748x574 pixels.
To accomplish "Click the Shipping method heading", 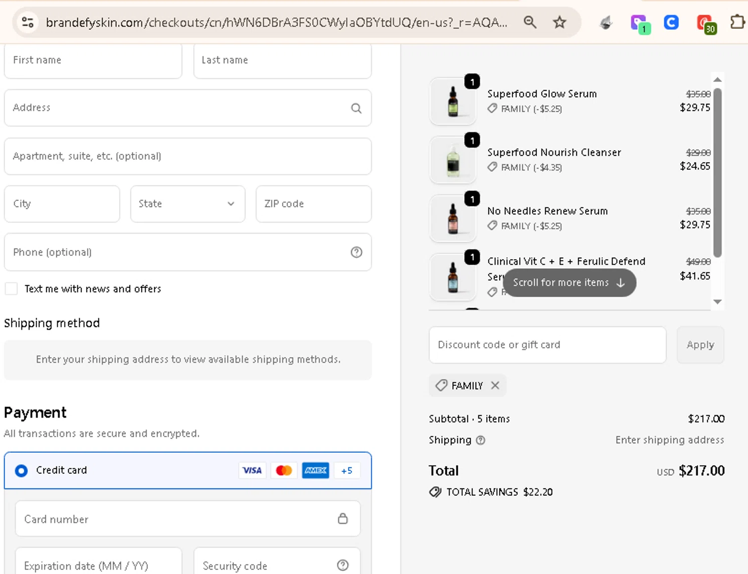I will point(52,323).
